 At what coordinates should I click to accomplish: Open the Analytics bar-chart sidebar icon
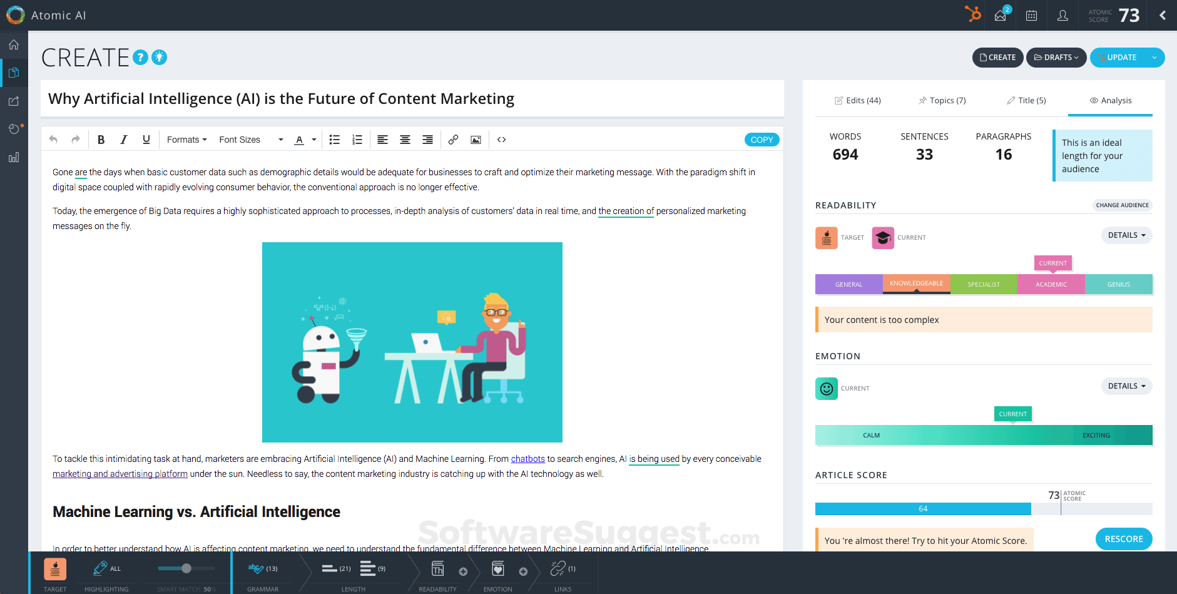pos(14,158)
